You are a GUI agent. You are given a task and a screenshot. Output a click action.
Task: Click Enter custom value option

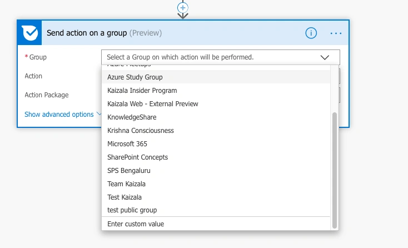click(216, 224)
